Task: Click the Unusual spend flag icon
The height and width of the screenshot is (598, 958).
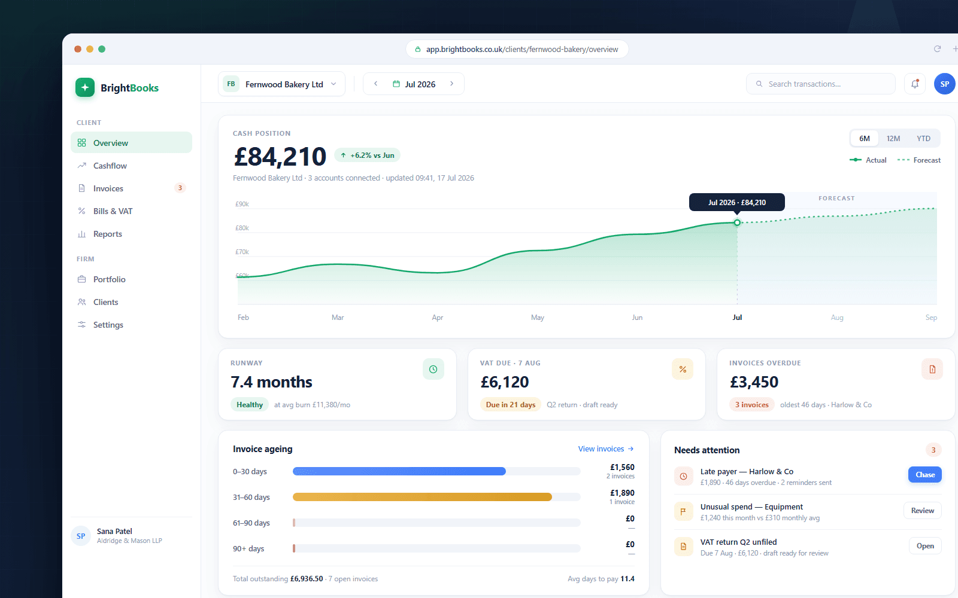Action: pos(683,511)
